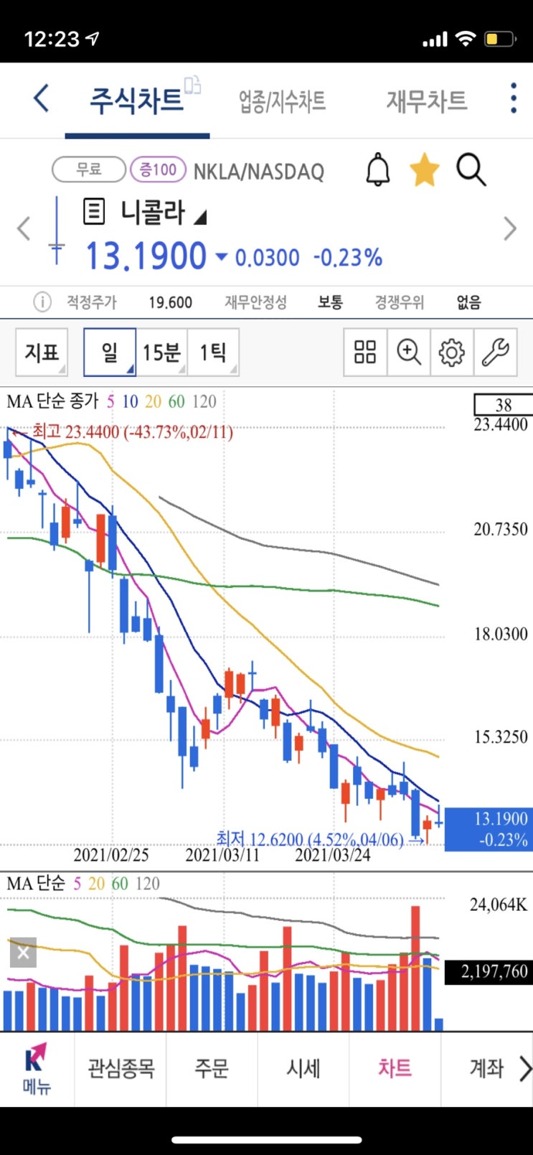Click the 2,197,760 volume tag
Screen dimensions: 533x1155
tap(489, 971)
